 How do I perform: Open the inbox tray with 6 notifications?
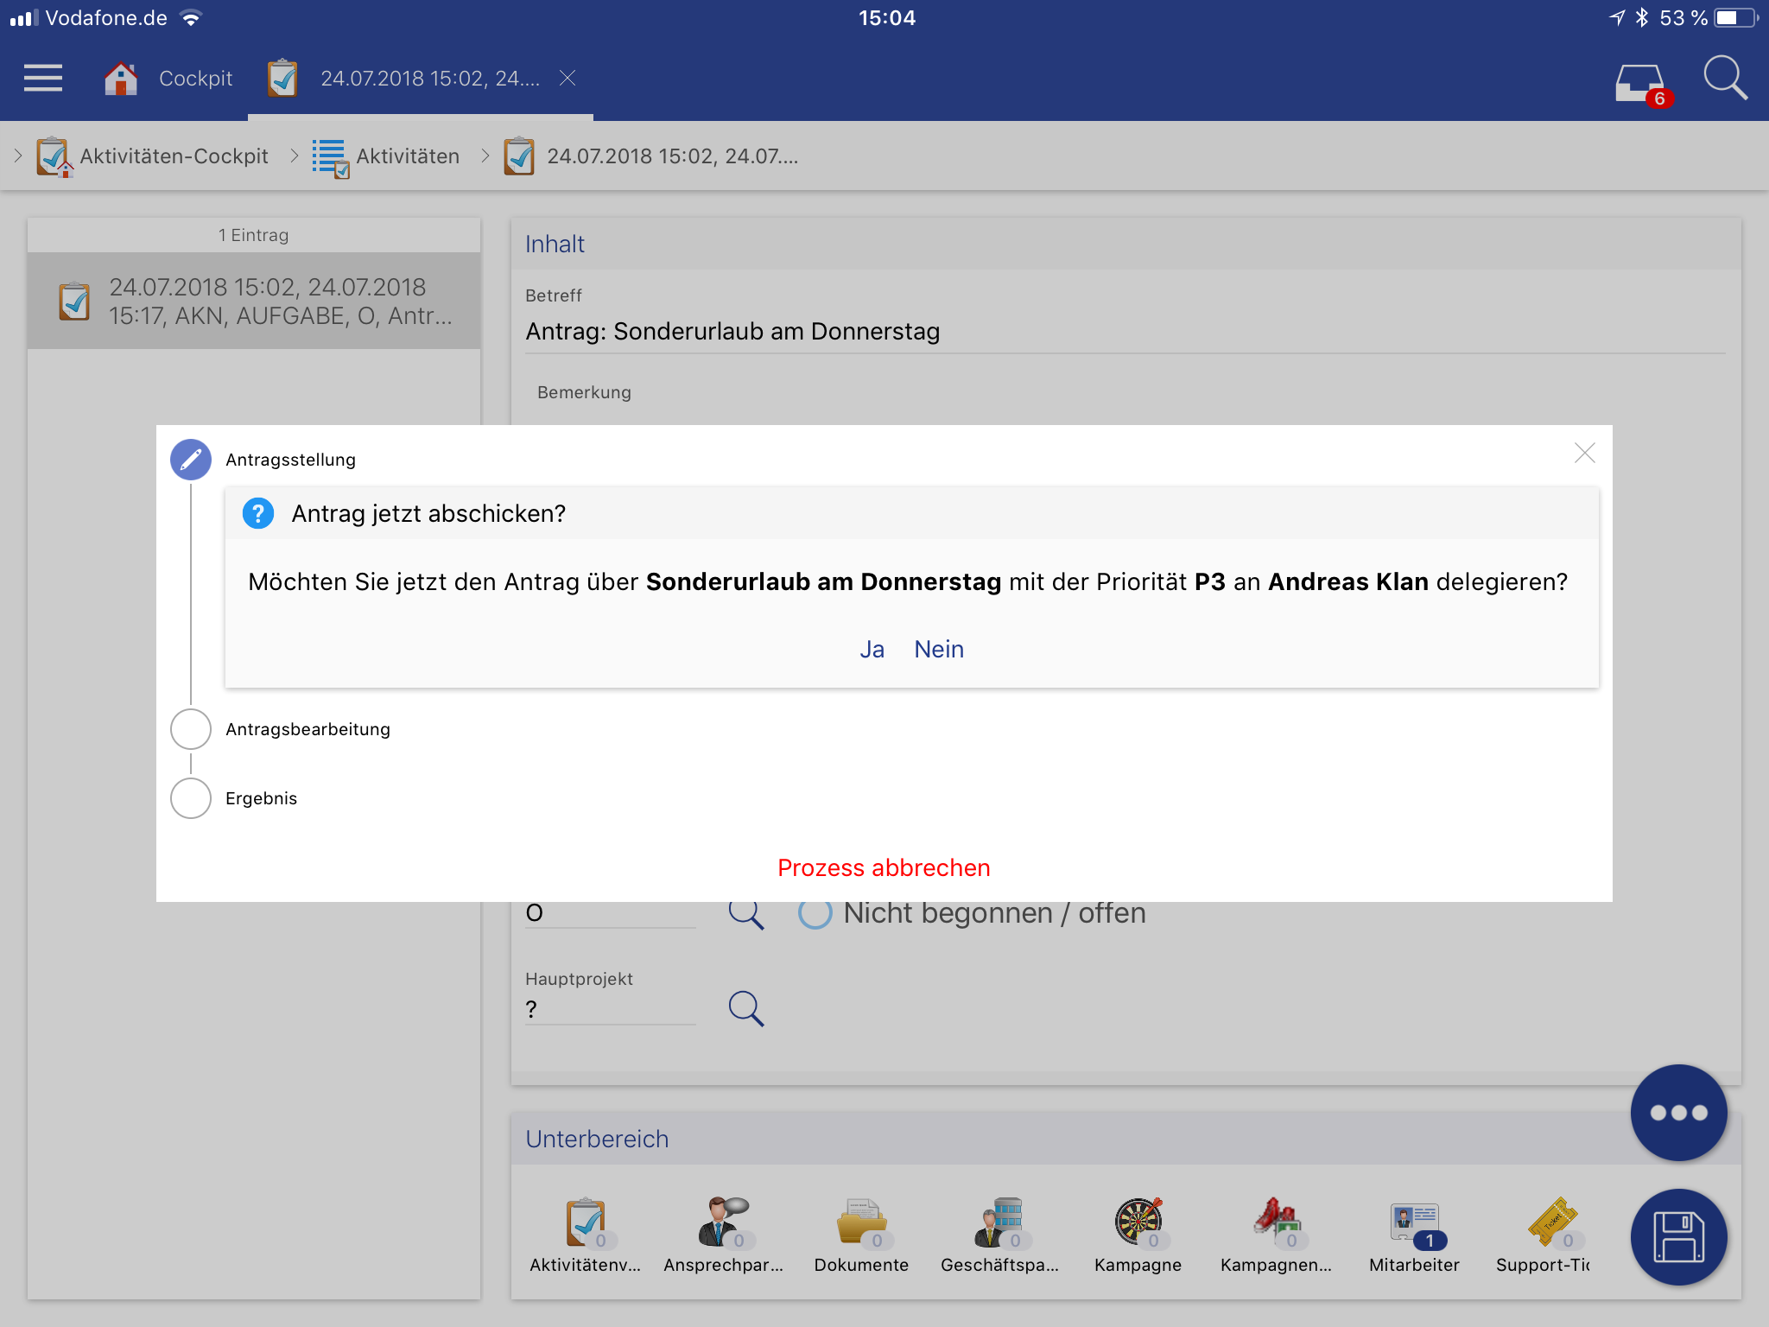pyautogui.click(x=1639, y=83)
